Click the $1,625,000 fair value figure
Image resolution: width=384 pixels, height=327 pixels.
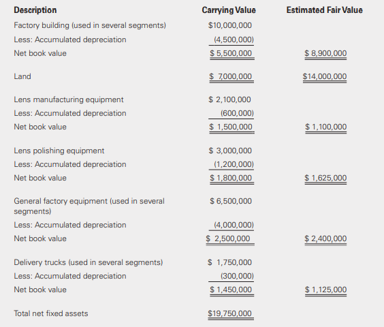pyautogui.click(x=325, y=178)
